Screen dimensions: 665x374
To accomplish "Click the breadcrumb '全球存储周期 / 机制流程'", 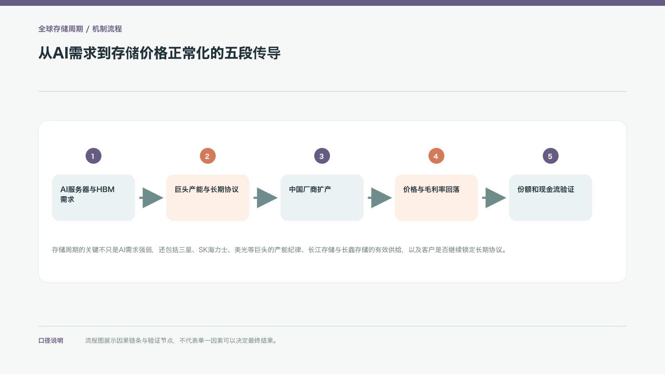I will (80, 29).
